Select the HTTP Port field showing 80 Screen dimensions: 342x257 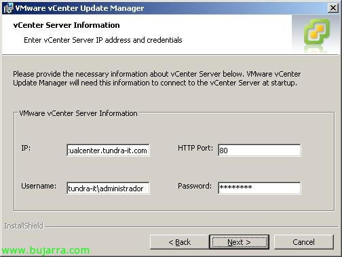259,151
